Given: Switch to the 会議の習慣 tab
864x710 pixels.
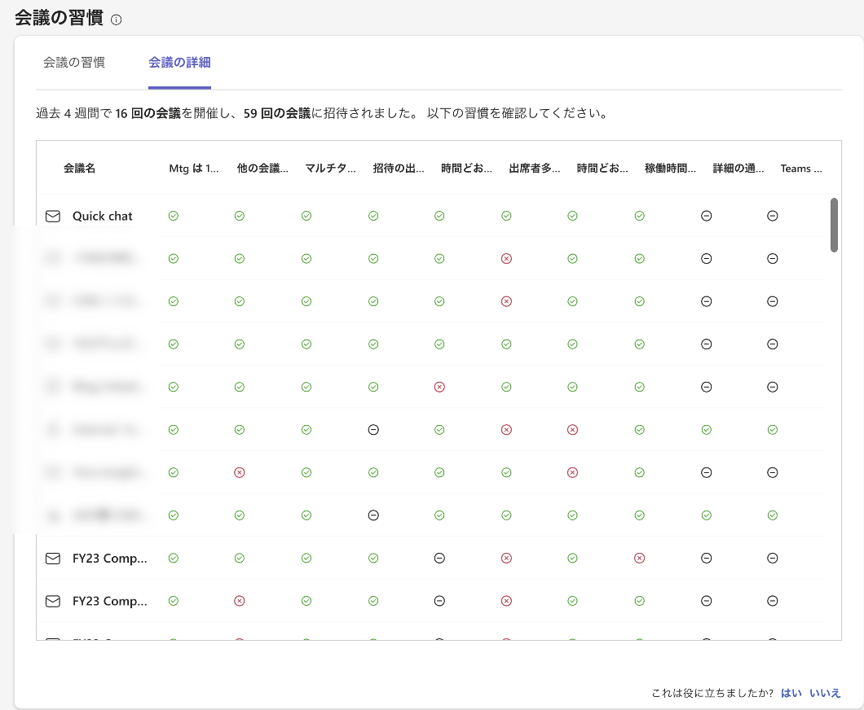Looking at the screenshot, I should pyautogui.click(x=74, y=62).
